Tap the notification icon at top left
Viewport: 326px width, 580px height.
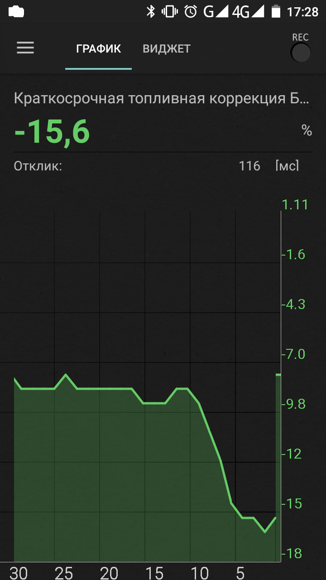pos(16,12)
